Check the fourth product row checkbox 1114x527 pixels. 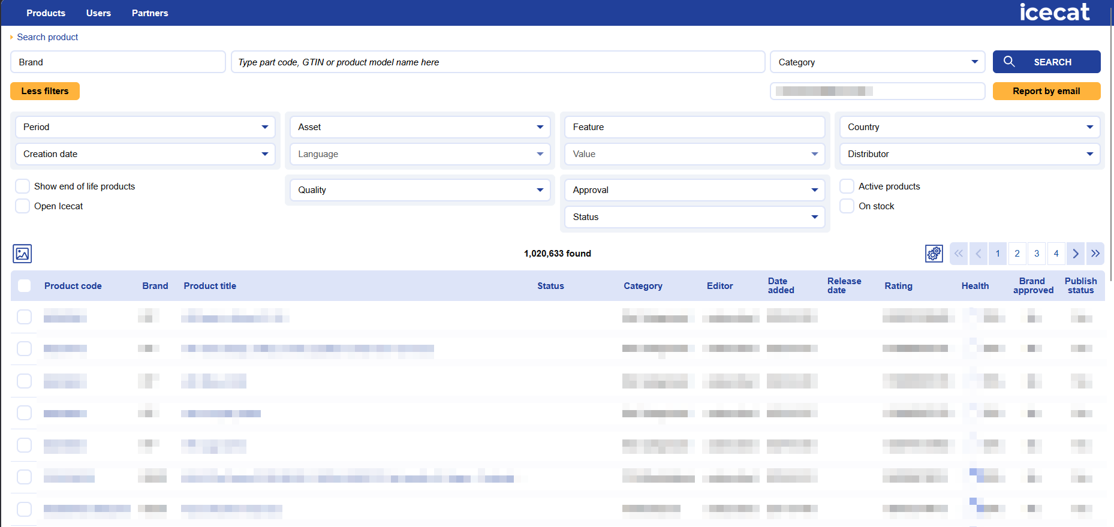pos(24,412)
